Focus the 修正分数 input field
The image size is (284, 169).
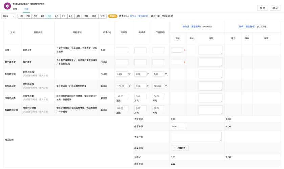[178, 127]
